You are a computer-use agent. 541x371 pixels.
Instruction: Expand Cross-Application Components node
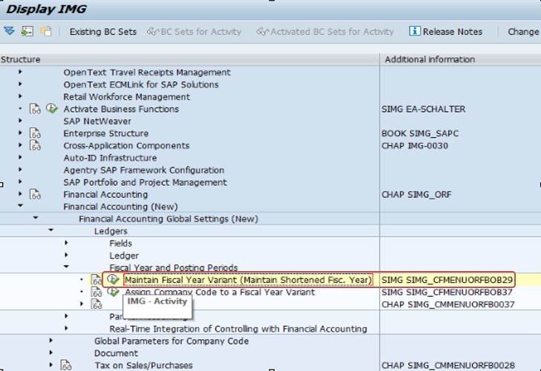coord(20,145)
